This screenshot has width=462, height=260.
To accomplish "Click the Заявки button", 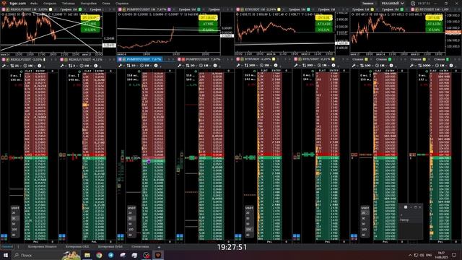I will tap(367, 4).
